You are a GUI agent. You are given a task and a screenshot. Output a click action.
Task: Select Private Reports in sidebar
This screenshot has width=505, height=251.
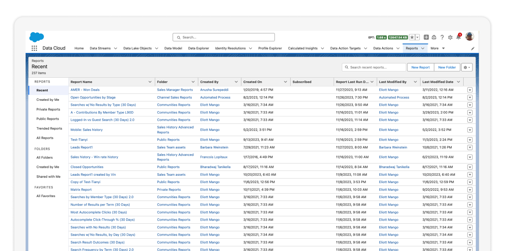(x=48, y=110)
